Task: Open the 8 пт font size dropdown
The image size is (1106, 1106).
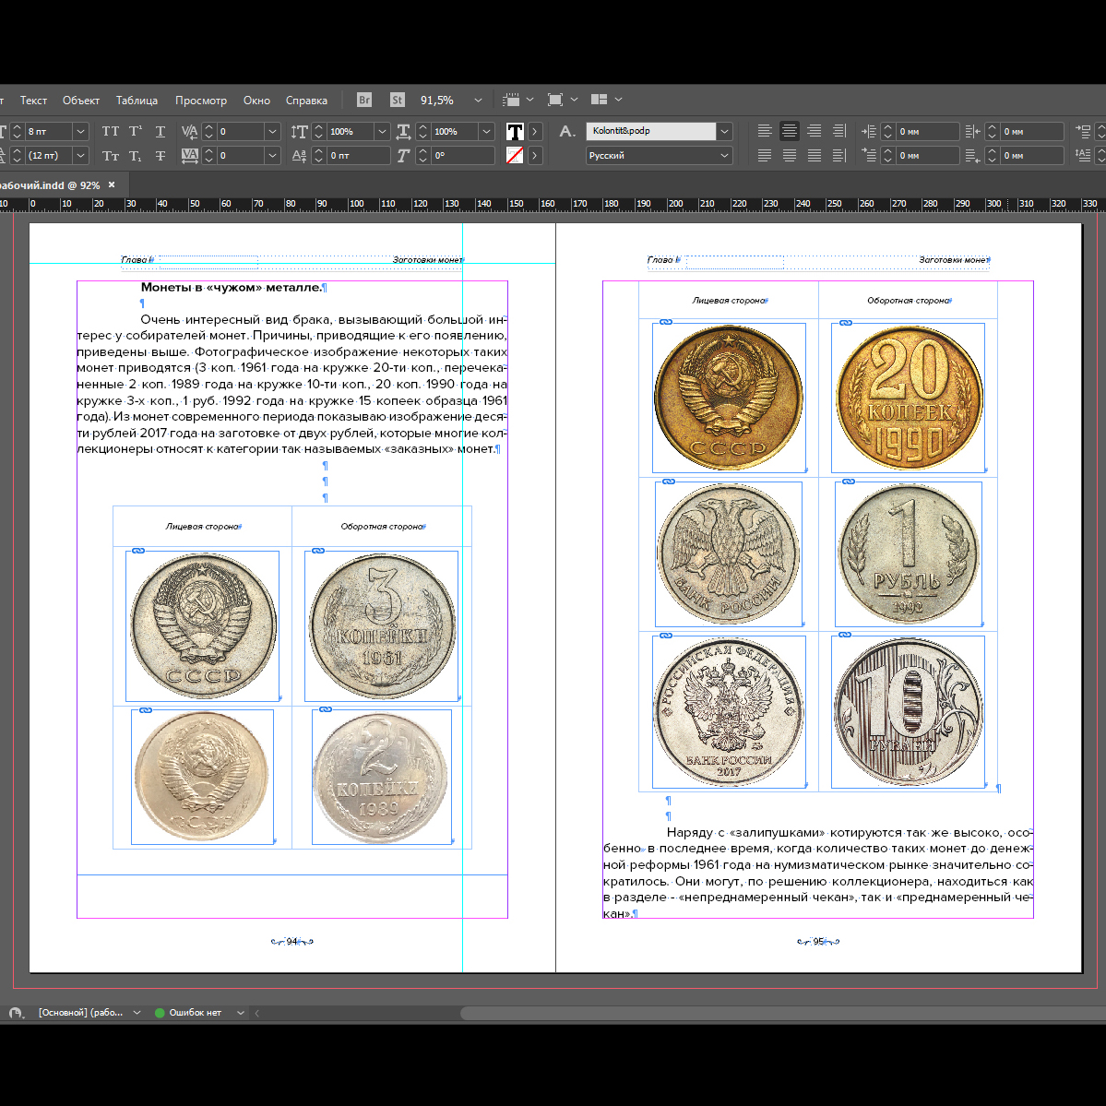Action: pos(80,131)
